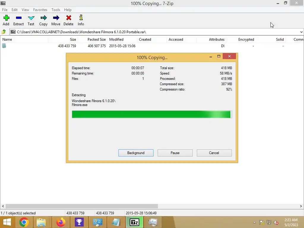The height and width of the screenshot is (228, 304).
Task: Open the Help menu
Action: click(68, 10)
